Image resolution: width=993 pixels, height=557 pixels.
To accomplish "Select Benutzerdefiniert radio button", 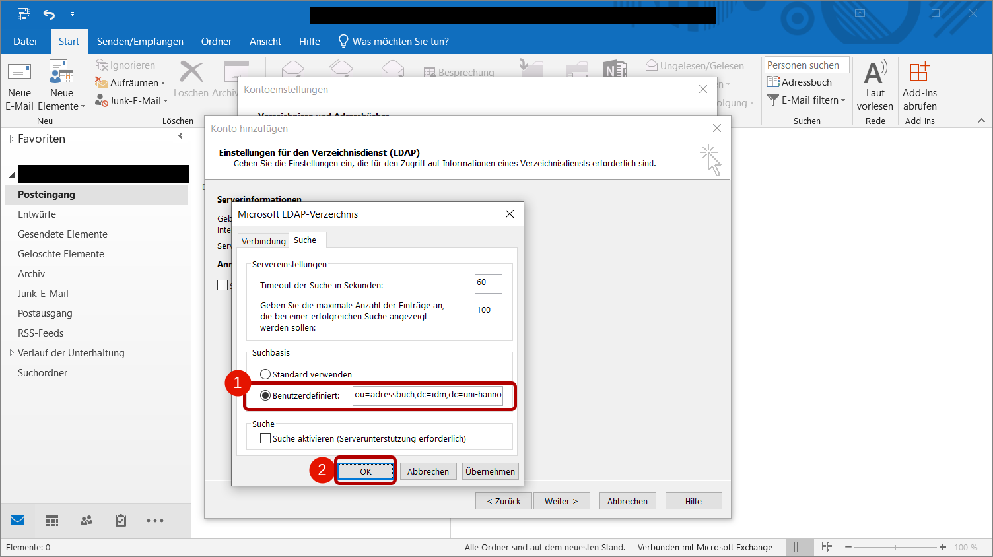I will coord(265,395).
